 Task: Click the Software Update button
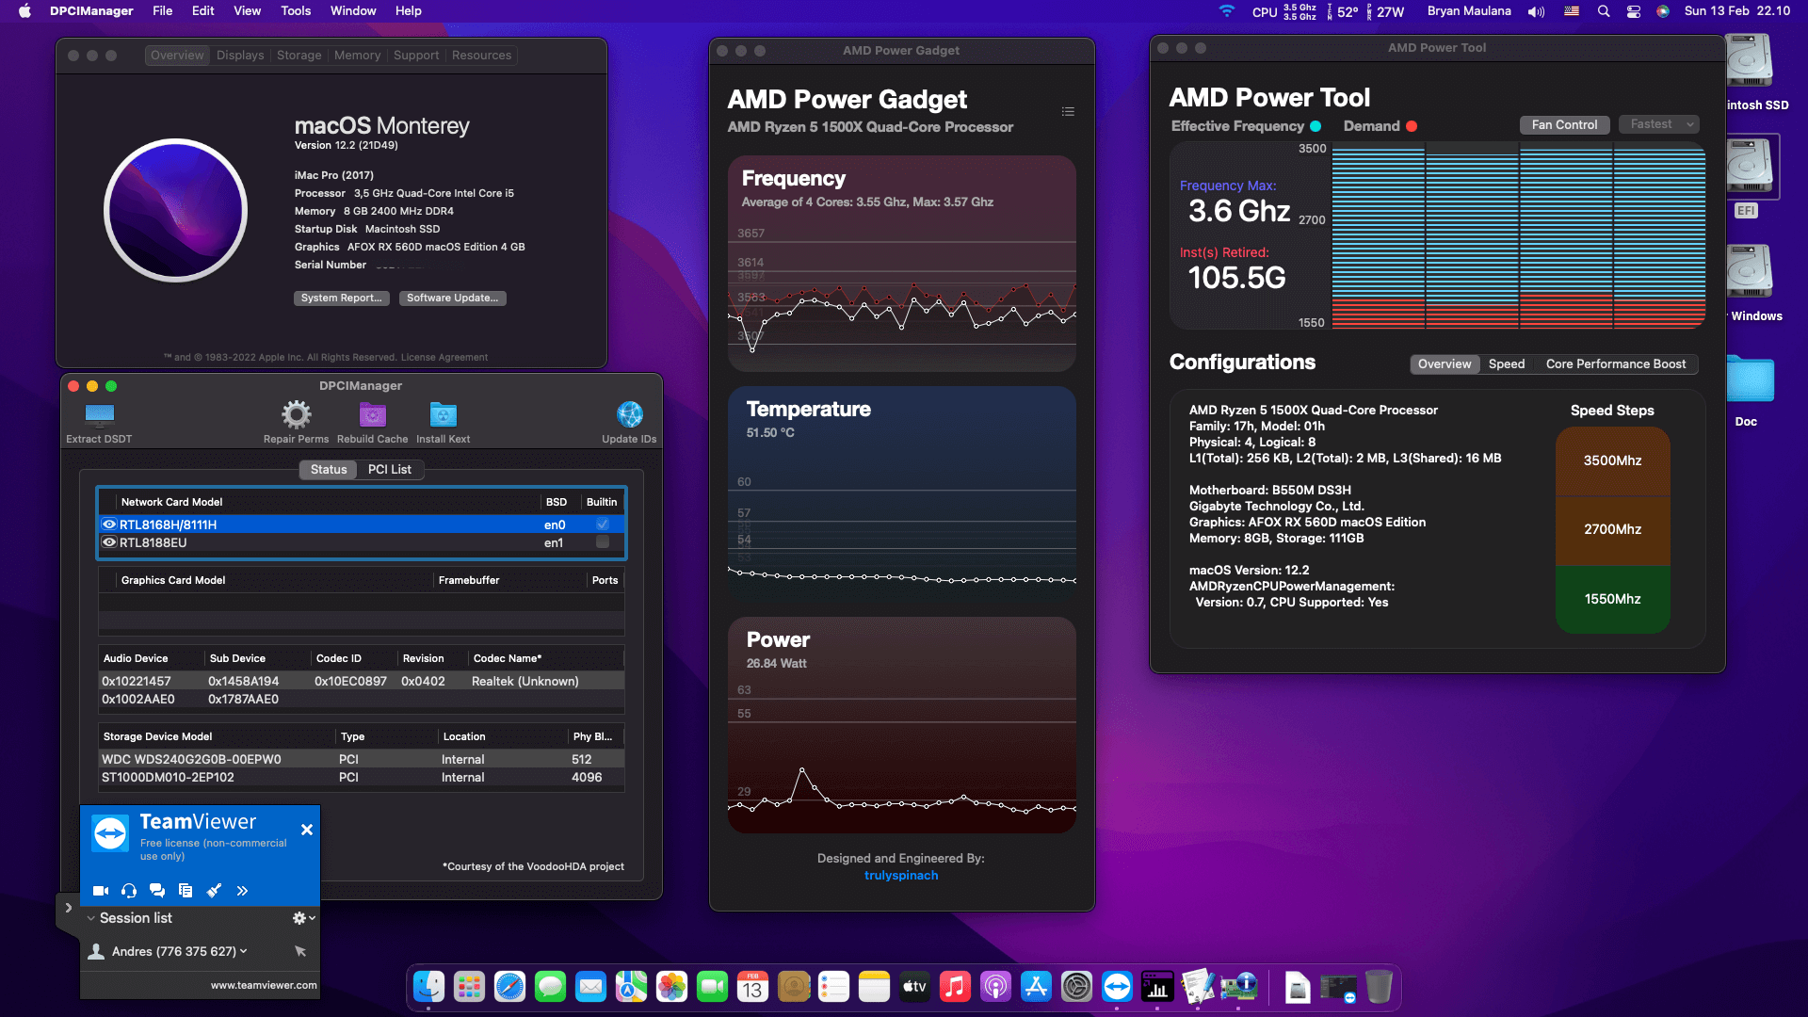453,298
